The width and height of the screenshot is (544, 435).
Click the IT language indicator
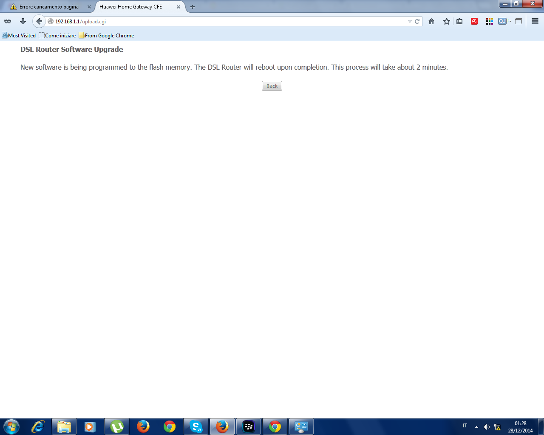(x=465, y=426)
